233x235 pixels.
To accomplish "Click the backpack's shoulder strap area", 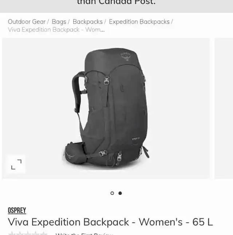I will (78, 91).
